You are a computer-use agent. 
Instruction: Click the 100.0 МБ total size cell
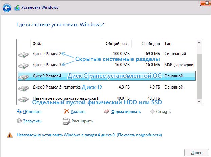click(121, 54)
